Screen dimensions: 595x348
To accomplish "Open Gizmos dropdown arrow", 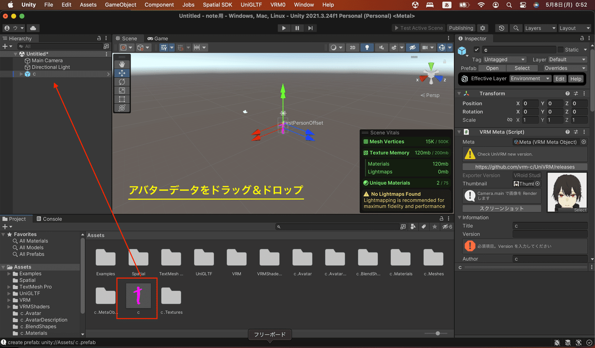I will [450, 48].
